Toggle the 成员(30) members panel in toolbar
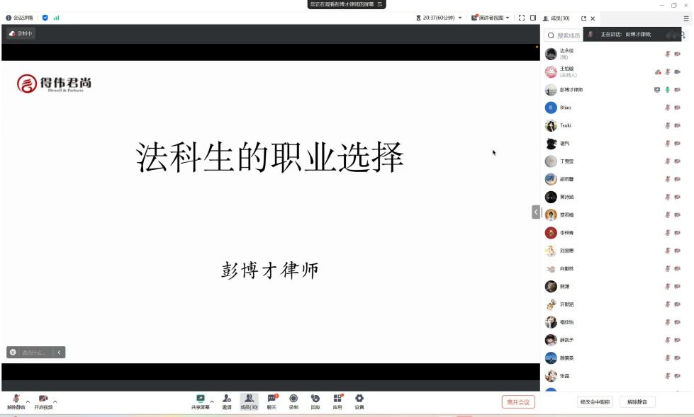Screen dimensions: 694x417 (x=249, y=399)
